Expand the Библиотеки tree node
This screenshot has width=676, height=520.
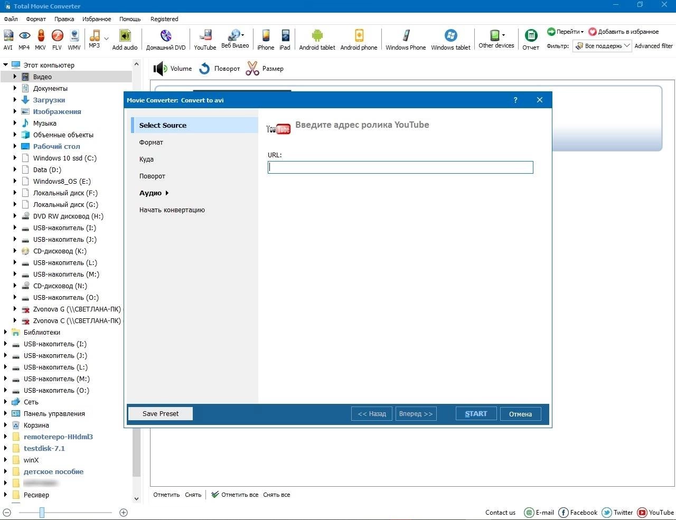tap(5, 332)
